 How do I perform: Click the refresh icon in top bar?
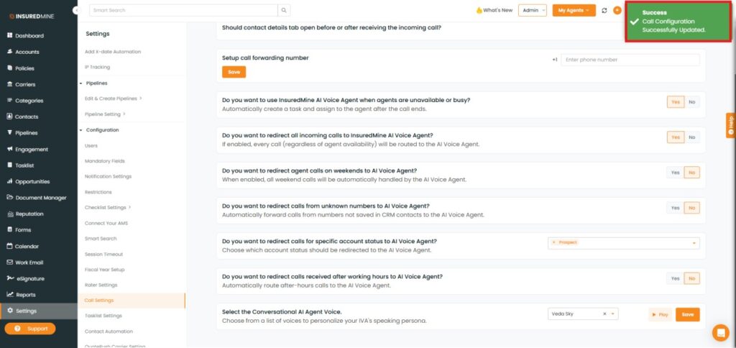click(604, 10)
